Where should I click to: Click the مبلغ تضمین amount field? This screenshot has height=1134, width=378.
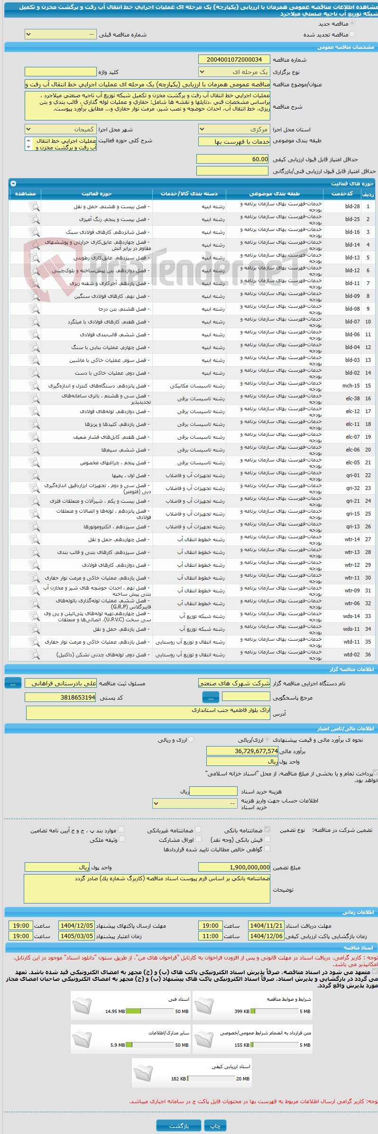coord(234,867)
